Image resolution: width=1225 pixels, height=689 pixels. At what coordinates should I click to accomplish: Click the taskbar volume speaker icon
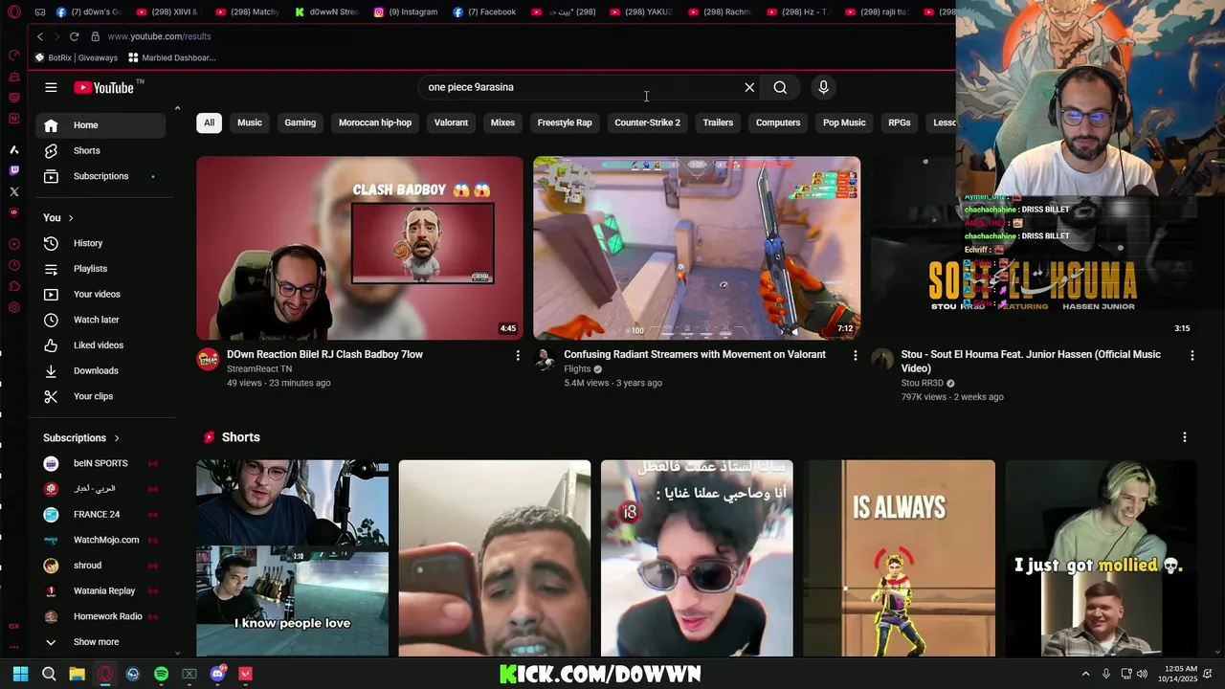click(x=1142, y=674)
